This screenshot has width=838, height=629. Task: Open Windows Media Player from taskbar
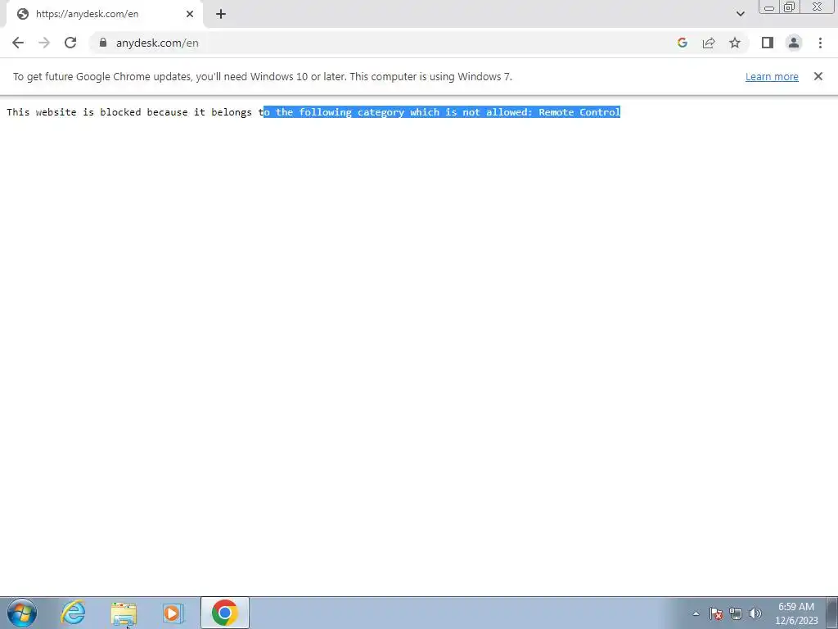click(x=173, y=613)
